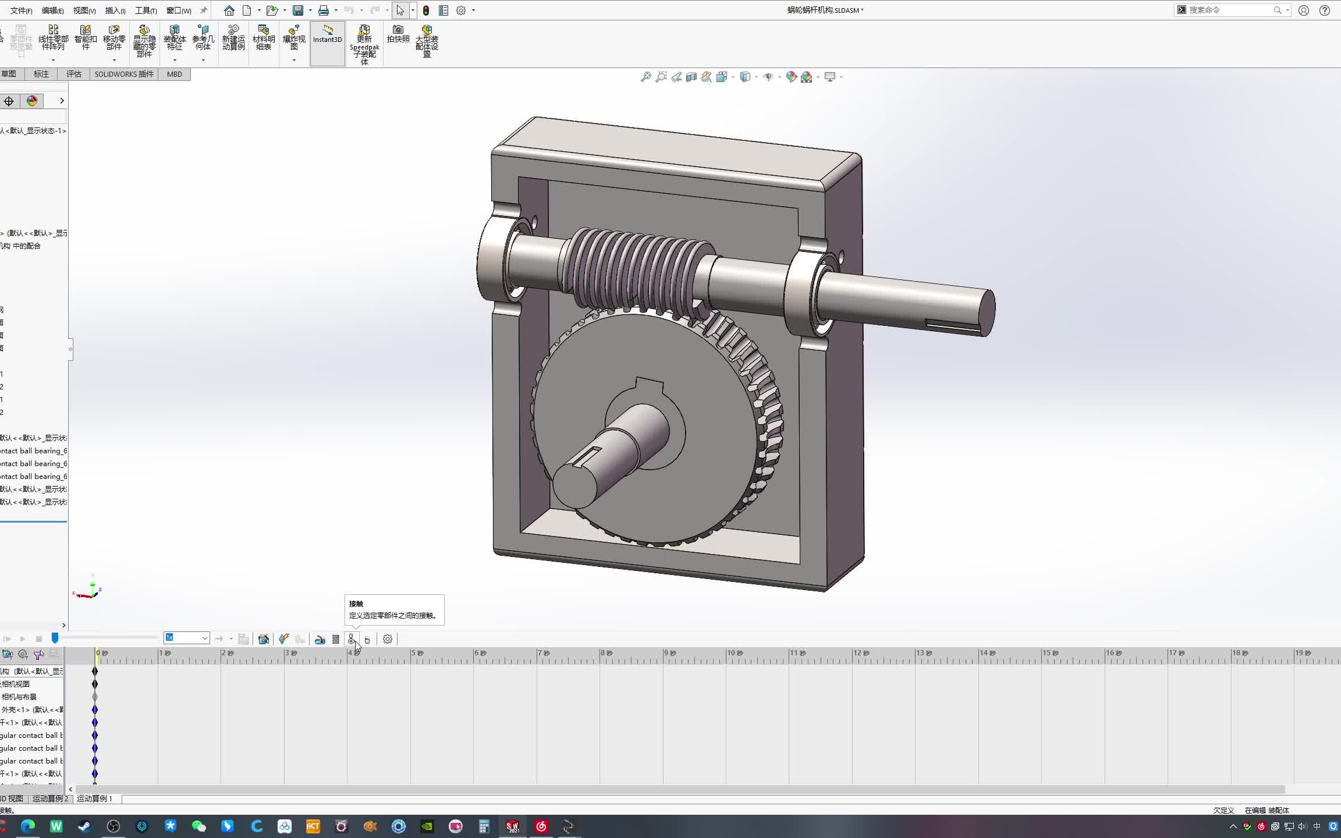Open the Motor tool in motion toolbar
1341x838 pixels.
tap(320, 639)
